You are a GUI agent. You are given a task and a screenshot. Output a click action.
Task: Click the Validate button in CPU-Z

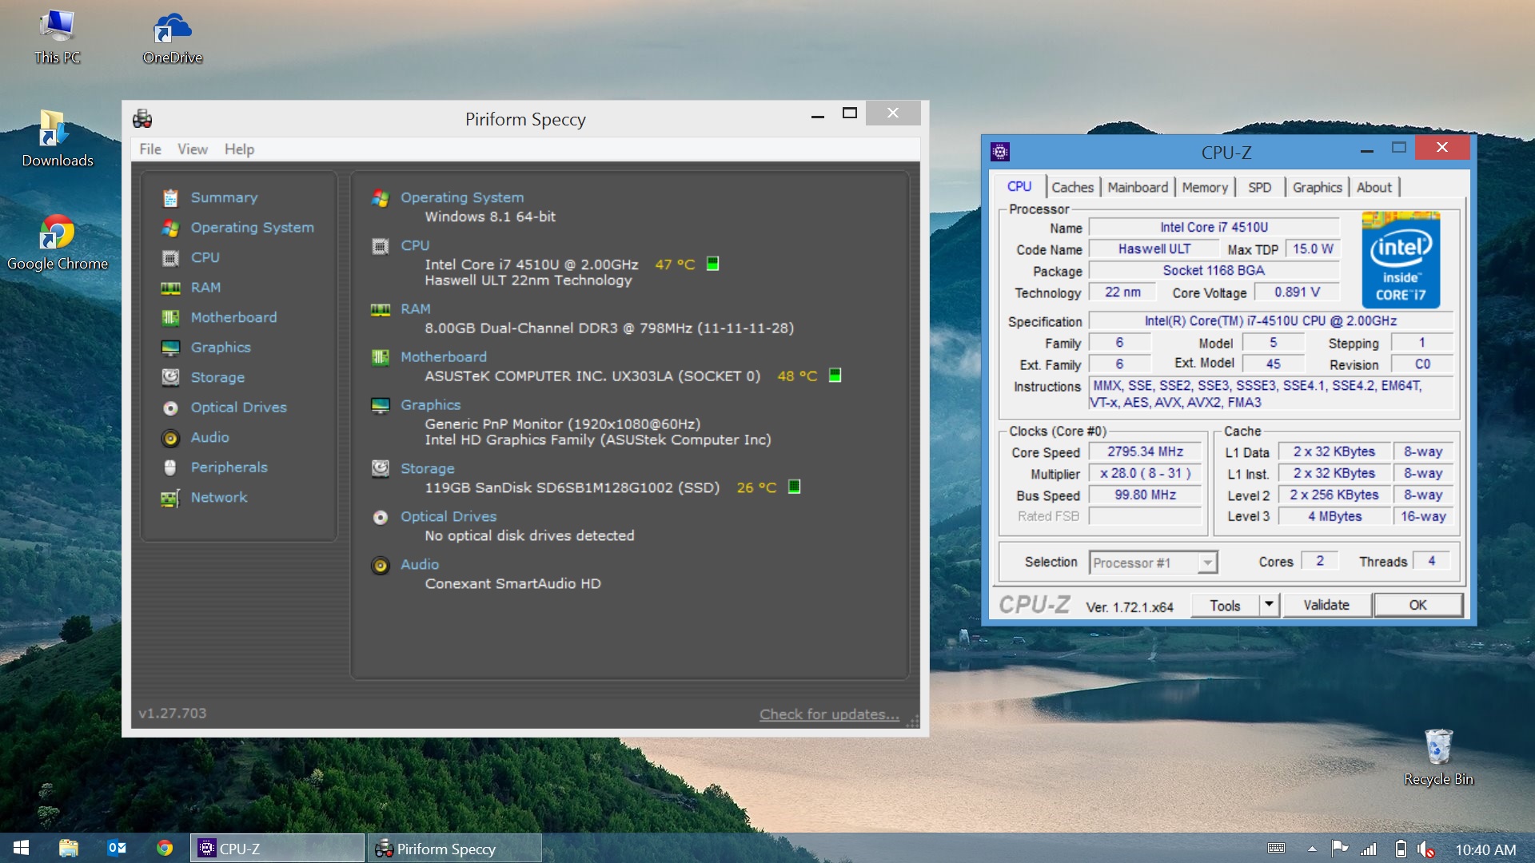tap(1326, 605)
